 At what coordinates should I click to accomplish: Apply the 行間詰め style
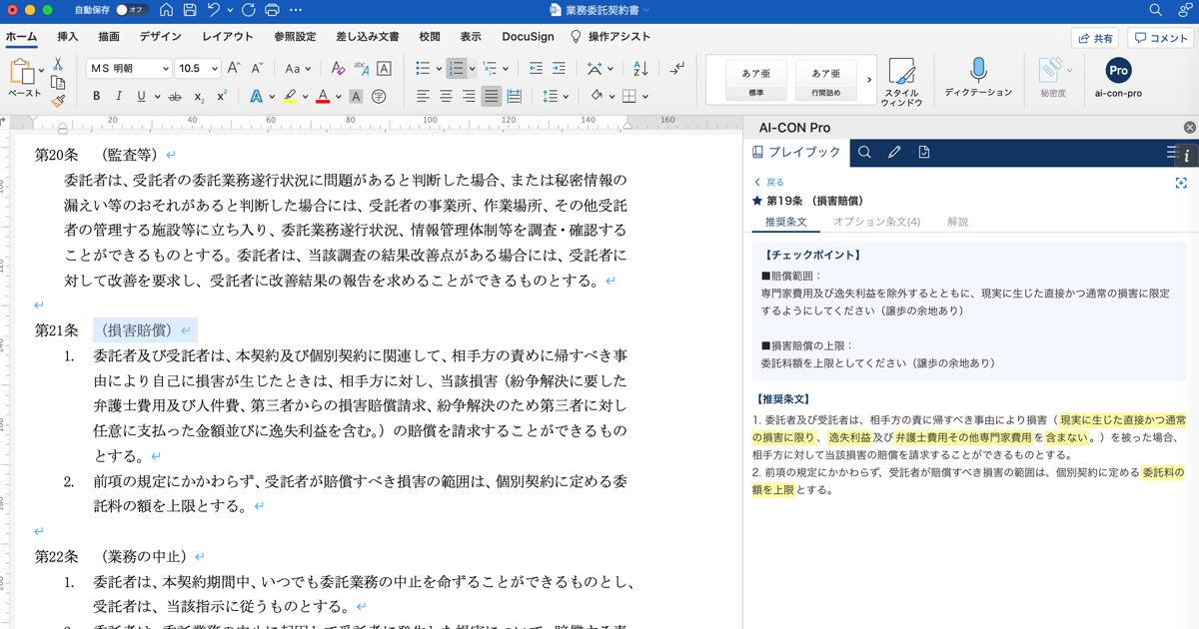826,80
